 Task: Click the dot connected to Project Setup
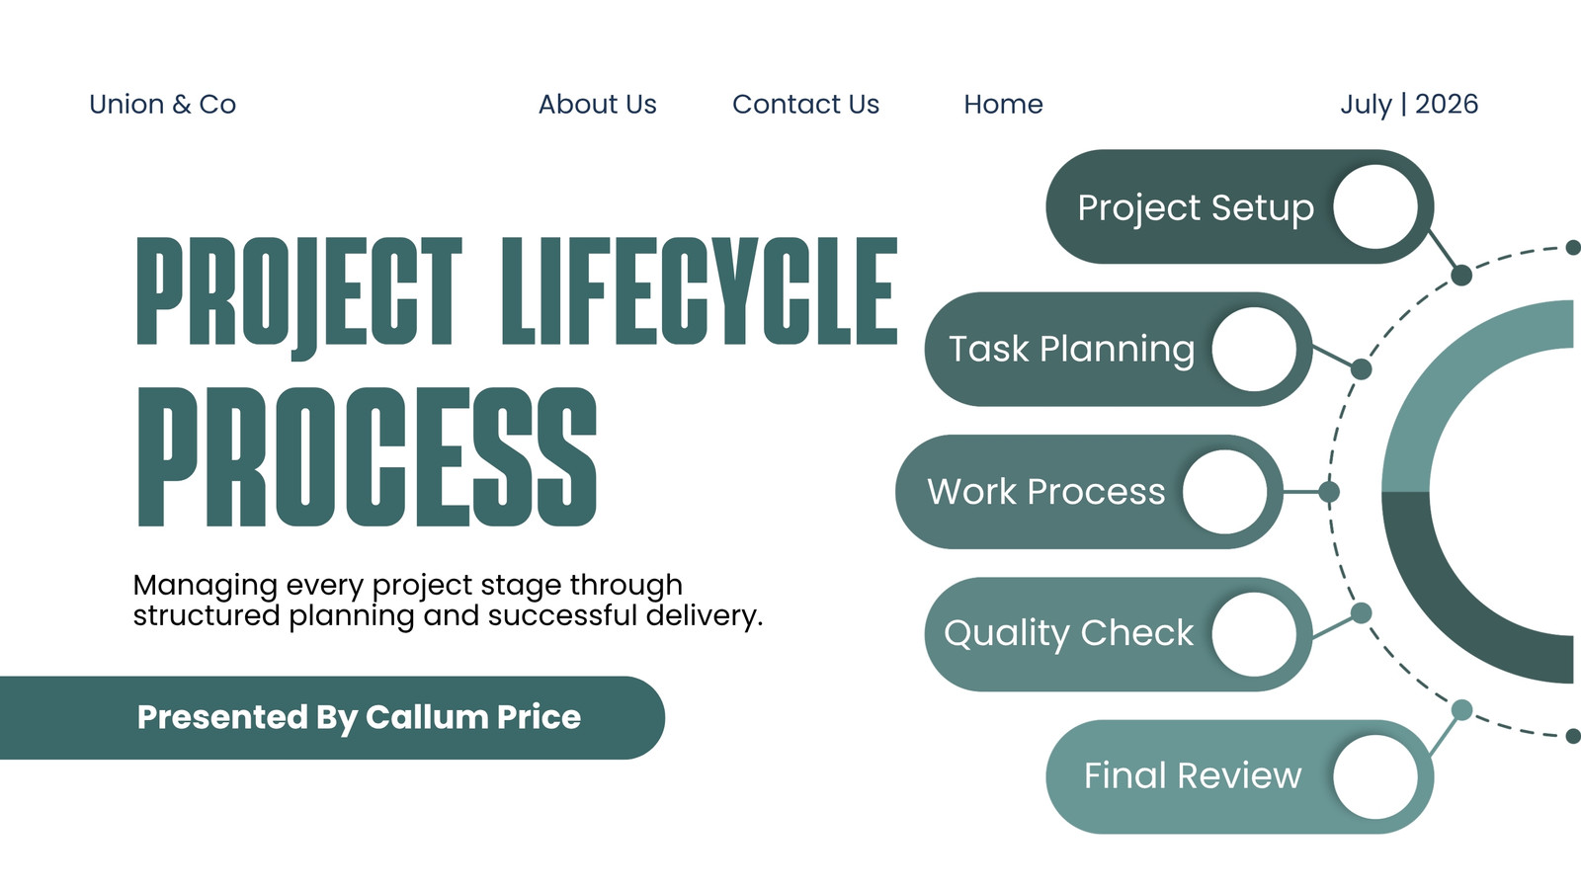(1461, 276)
